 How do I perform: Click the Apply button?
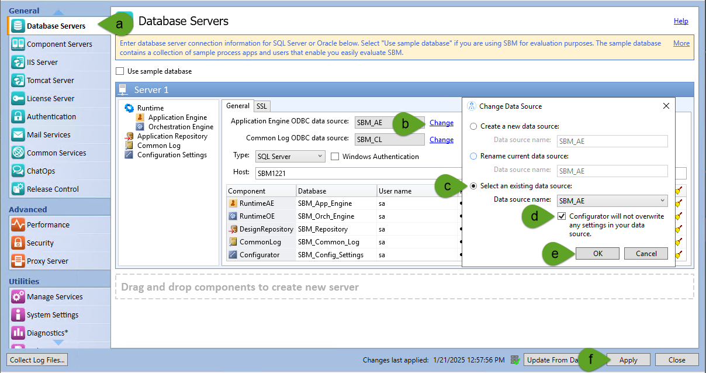point(628,360)
